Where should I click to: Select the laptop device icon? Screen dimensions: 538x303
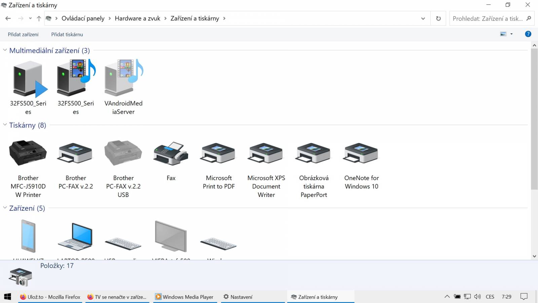tap(76, 236)
